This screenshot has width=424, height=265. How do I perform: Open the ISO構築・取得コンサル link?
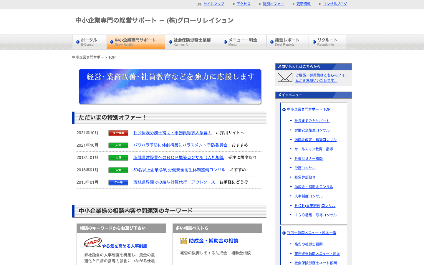point(315,215)
